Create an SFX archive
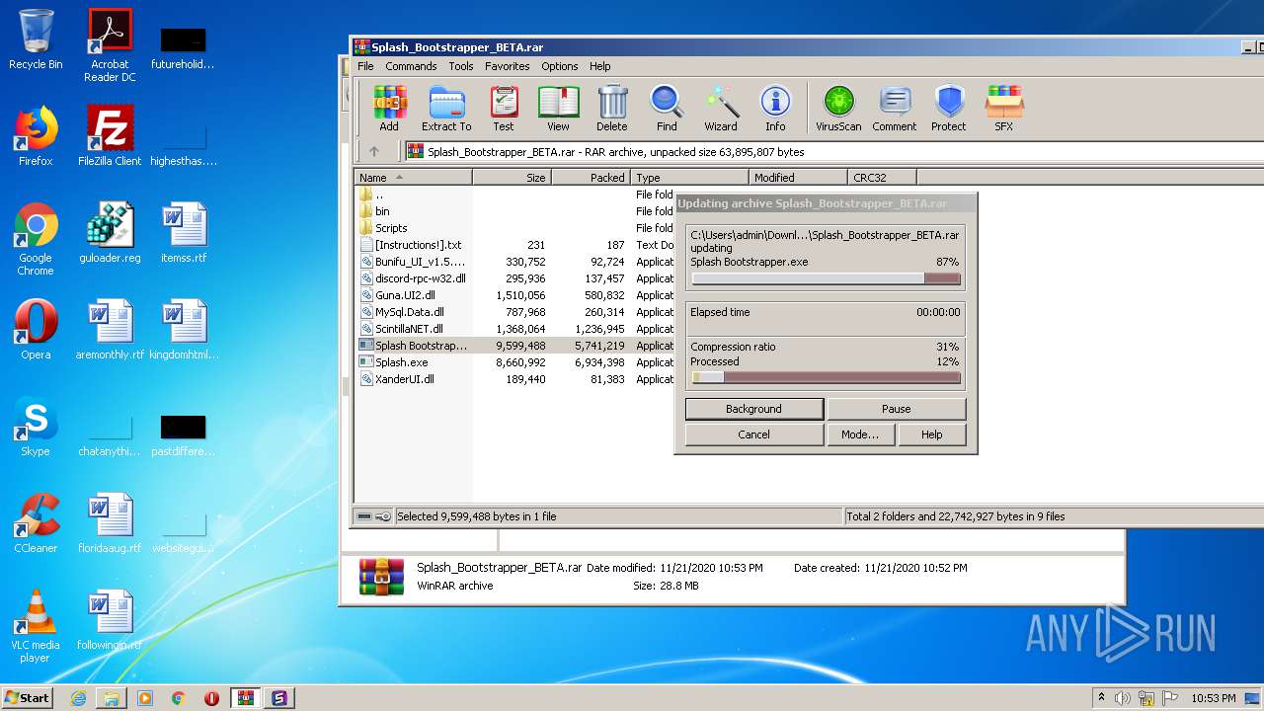This screenshot has width=1264, height=711. tap(1003, 108)
